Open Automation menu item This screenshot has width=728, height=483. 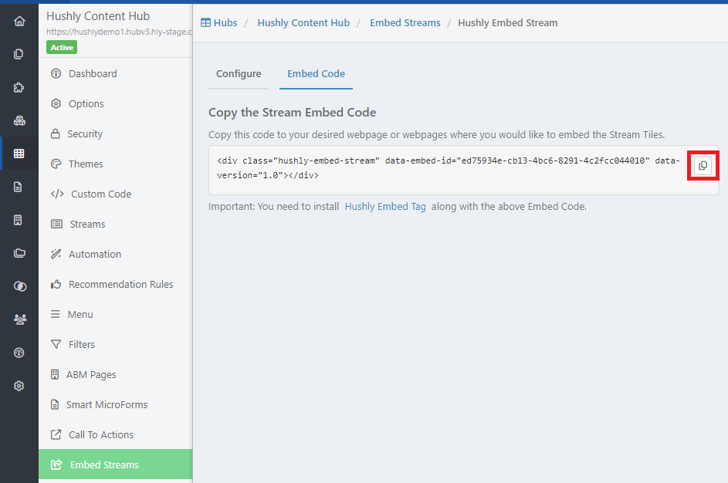coord(115,255)
